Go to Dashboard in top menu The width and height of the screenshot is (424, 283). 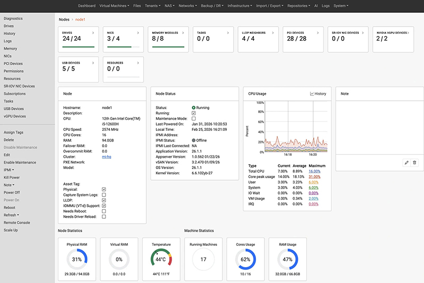pos(87,6)
